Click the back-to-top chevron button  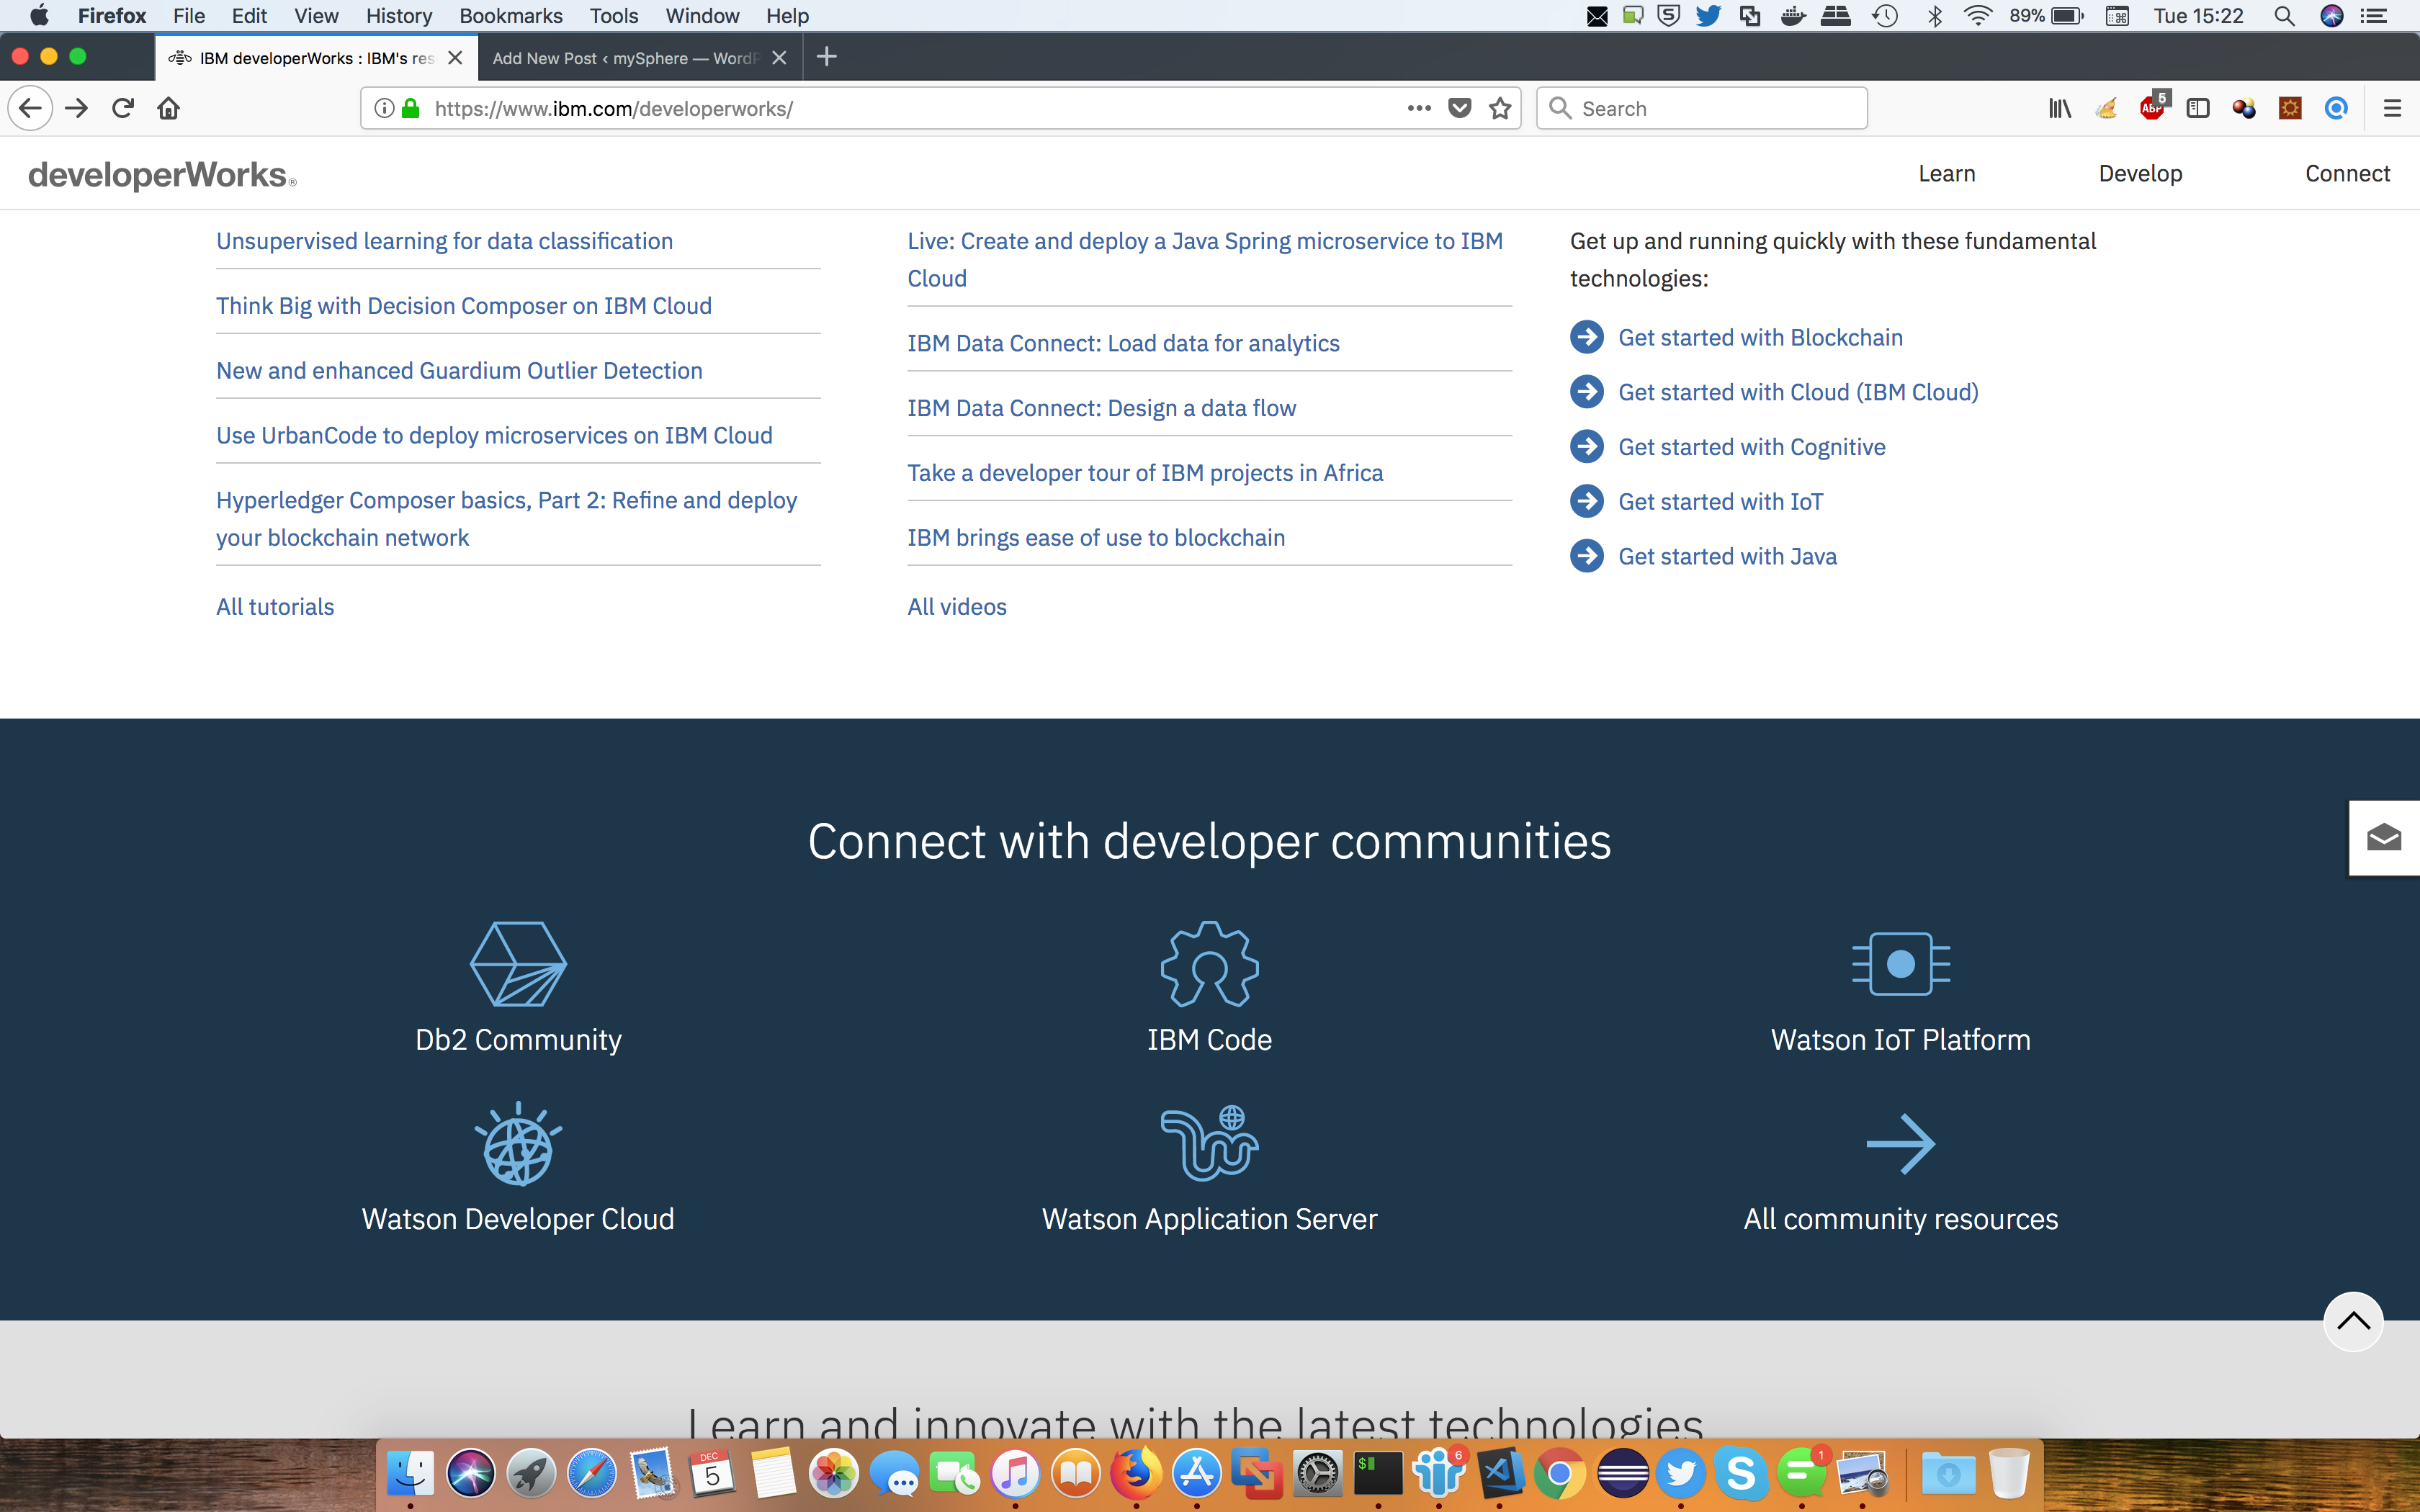click(x=2353, y=1321)
